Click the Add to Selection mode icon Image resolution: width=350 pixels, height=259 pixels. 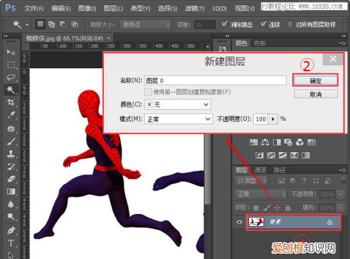click(x=51, y=24)
